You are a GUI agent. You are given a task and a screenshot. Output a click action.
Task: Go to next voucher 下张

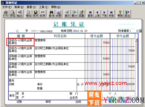click(104, 14)
